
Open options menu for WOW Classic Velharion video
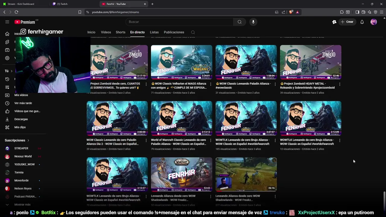coord(210,84)
